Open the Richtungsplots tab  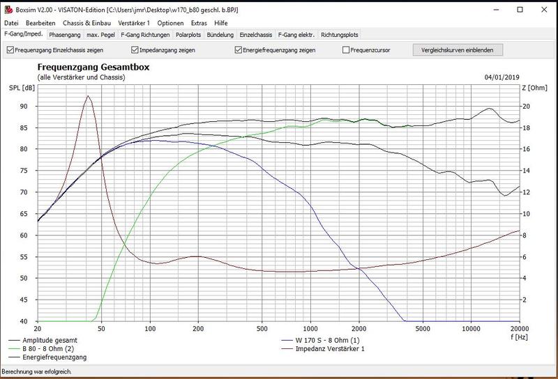[x=340, y=34]
